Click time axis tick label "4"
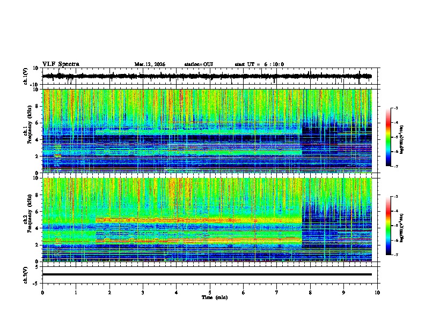 point(177,293)
